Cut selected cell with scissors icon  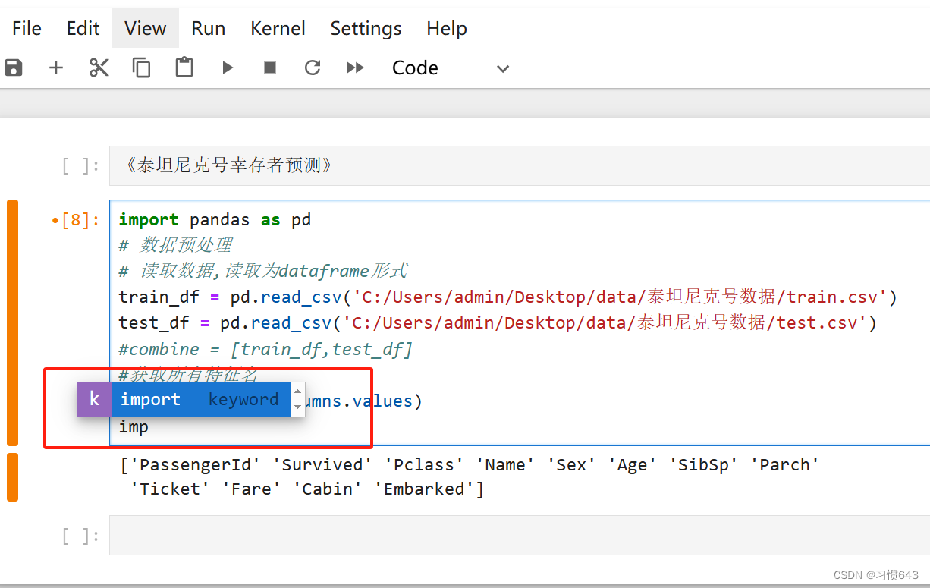[x=99, y=68]
